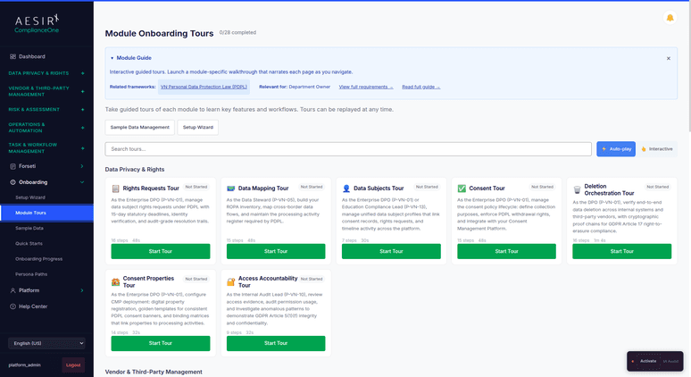Viewport: 691px width, 377px height.
Task: Expand Data Privacy & Rights section
Action: click(x=82, y=73)
